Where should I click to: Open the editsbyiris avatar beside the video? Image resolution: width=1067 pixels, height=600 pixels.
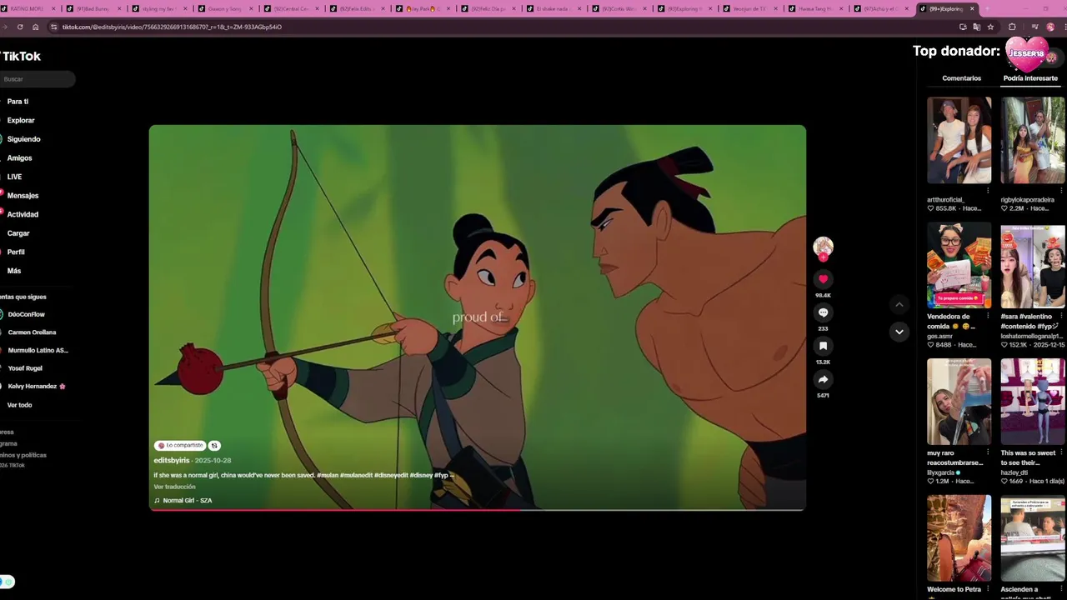[823, 247]
